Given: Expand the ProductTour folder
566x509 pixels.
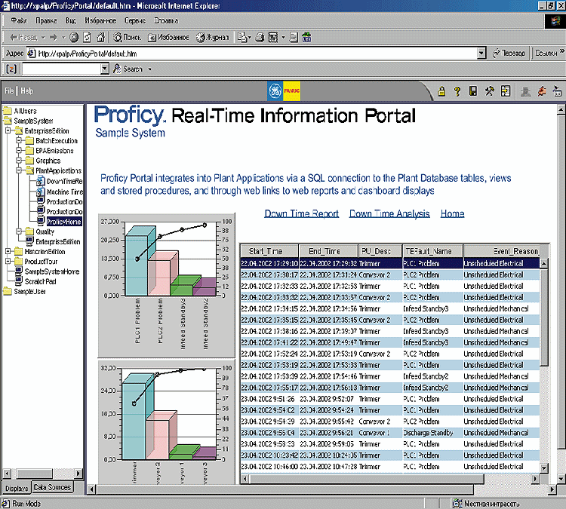Looking at the screenshot, I should 8,261.
